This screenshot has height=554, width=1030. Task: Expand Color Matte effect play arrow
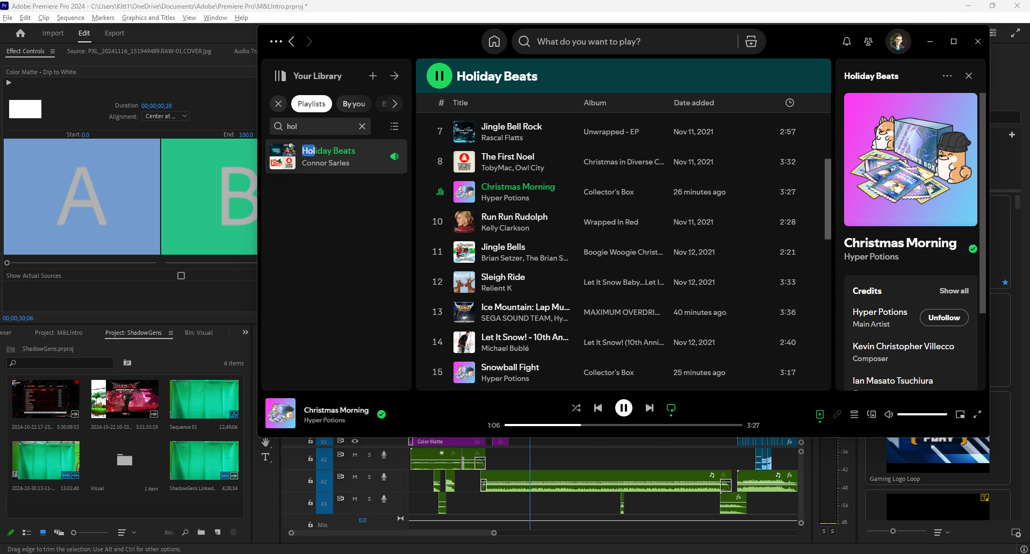pos(9,82)
